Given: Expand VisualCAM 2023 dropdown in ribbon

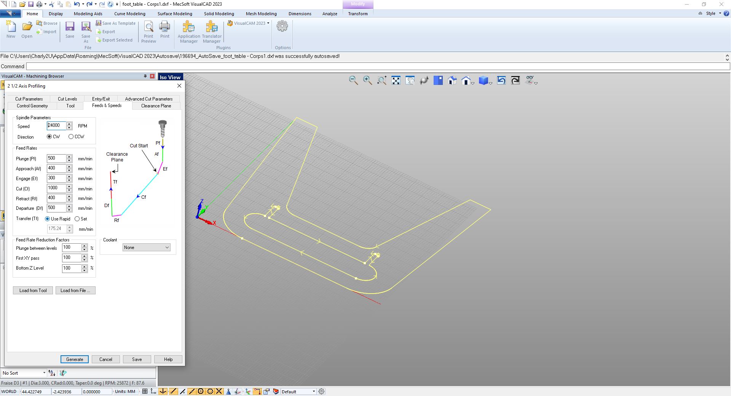Looking at the screenshot, I should tap(268, 23).
